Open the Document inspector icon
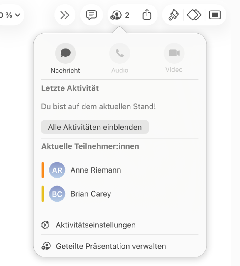Screen dimensions: 240x266 point(215,15)
